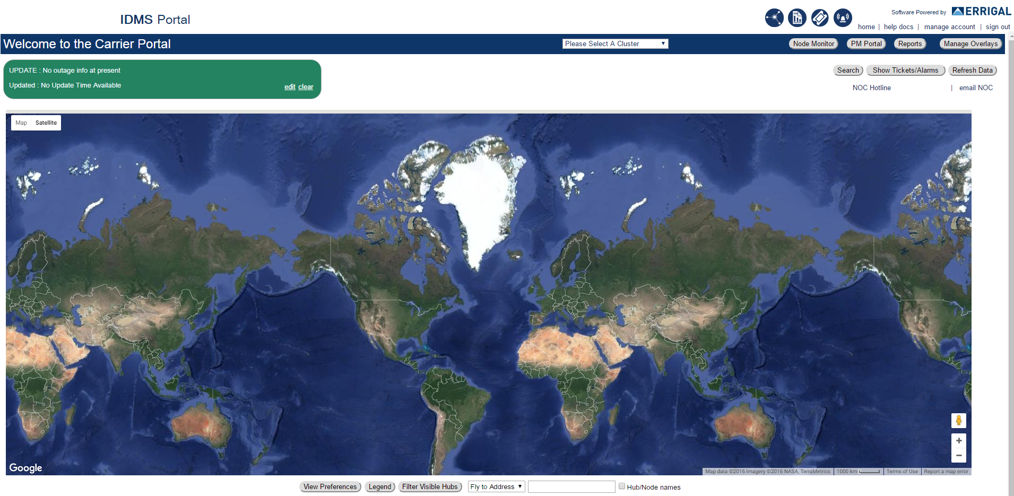The width and height of the screenshot is (1014, 496).
Task: Expand the Fly to Address dropdown
Action: point(496,486)
